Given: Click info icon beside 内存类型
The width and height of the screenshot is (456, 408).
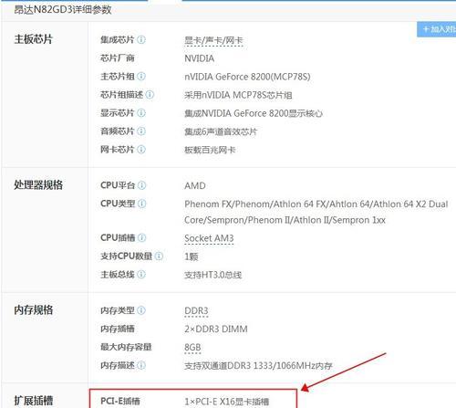Looking at the screenshot, I should (141, 310).
